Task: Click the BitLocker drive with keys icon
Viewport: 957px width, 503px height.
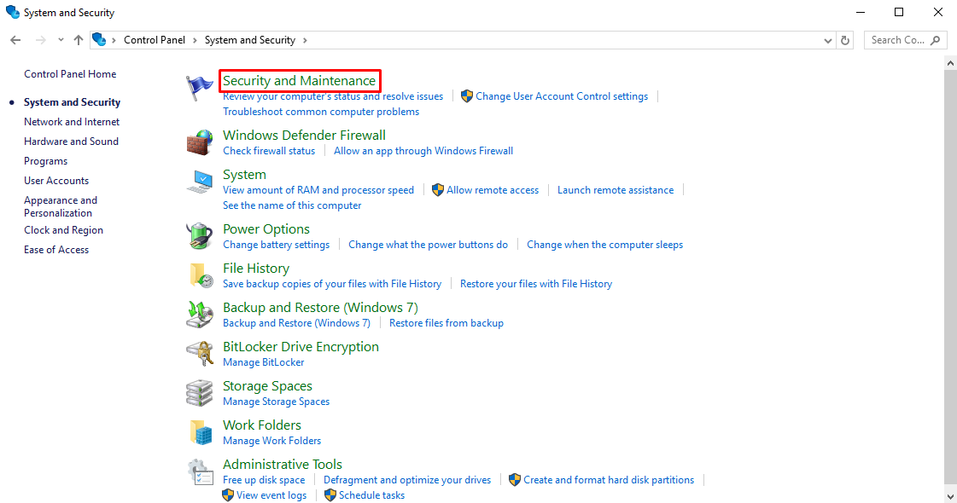Action: [x=200, y=354]
